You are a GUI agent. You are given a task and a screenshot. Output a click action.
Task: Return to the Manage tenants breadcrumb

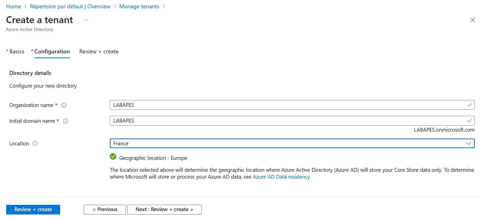(139, 7)
